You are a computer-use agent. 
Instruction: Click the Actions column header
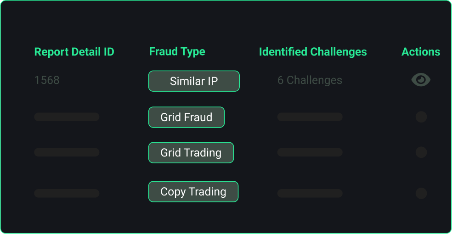pos(421,52)
